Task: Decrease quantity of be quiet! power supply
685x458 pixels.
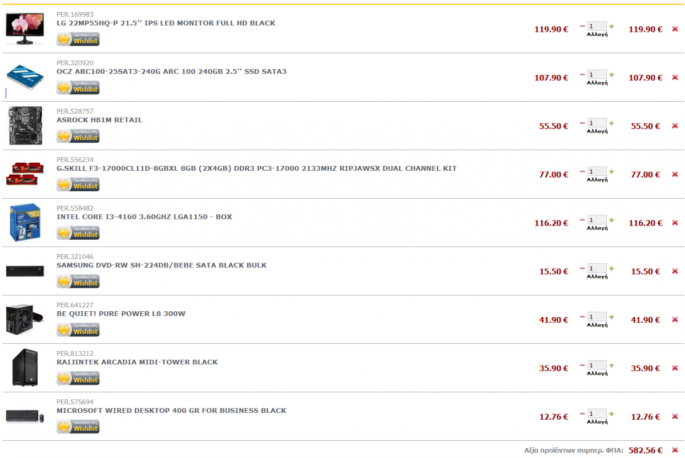Action: tap(582, 317)
